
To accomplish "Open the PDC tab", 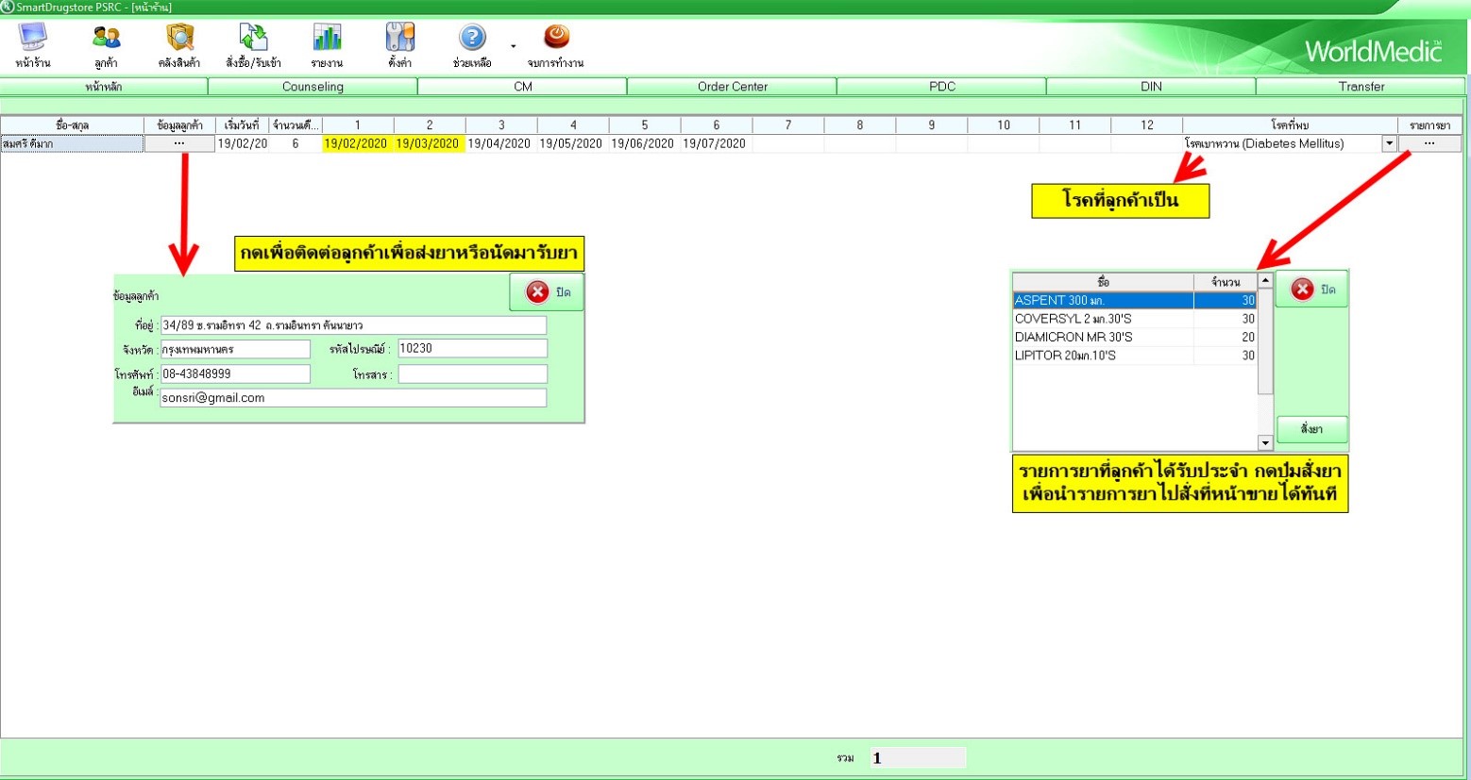I will (x=941, y=87).
